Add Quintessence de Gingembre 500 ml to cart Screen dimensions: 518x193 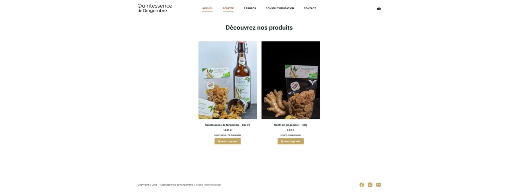coord(227,141)
